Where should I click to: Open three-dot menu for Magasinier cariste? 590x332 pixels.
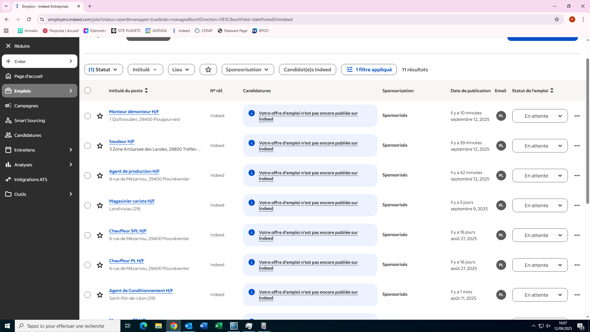click(x=577, y=205)
